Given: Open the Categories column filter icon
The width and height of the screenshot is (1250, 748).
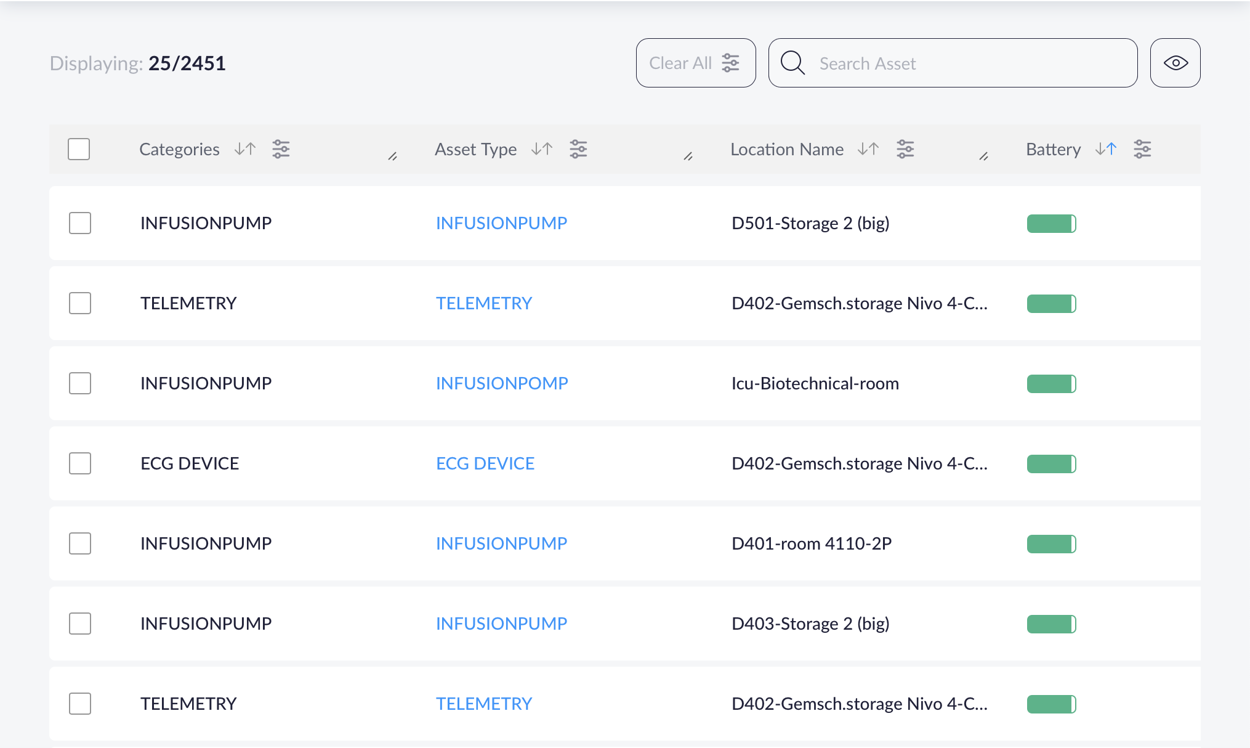Looking at the screenshot, I should [281, 149].
